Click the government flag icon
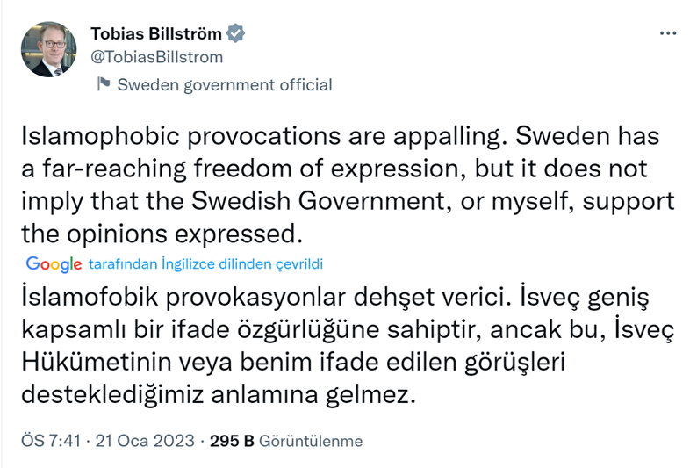This screenshot has height=468, width=697. 104,83
